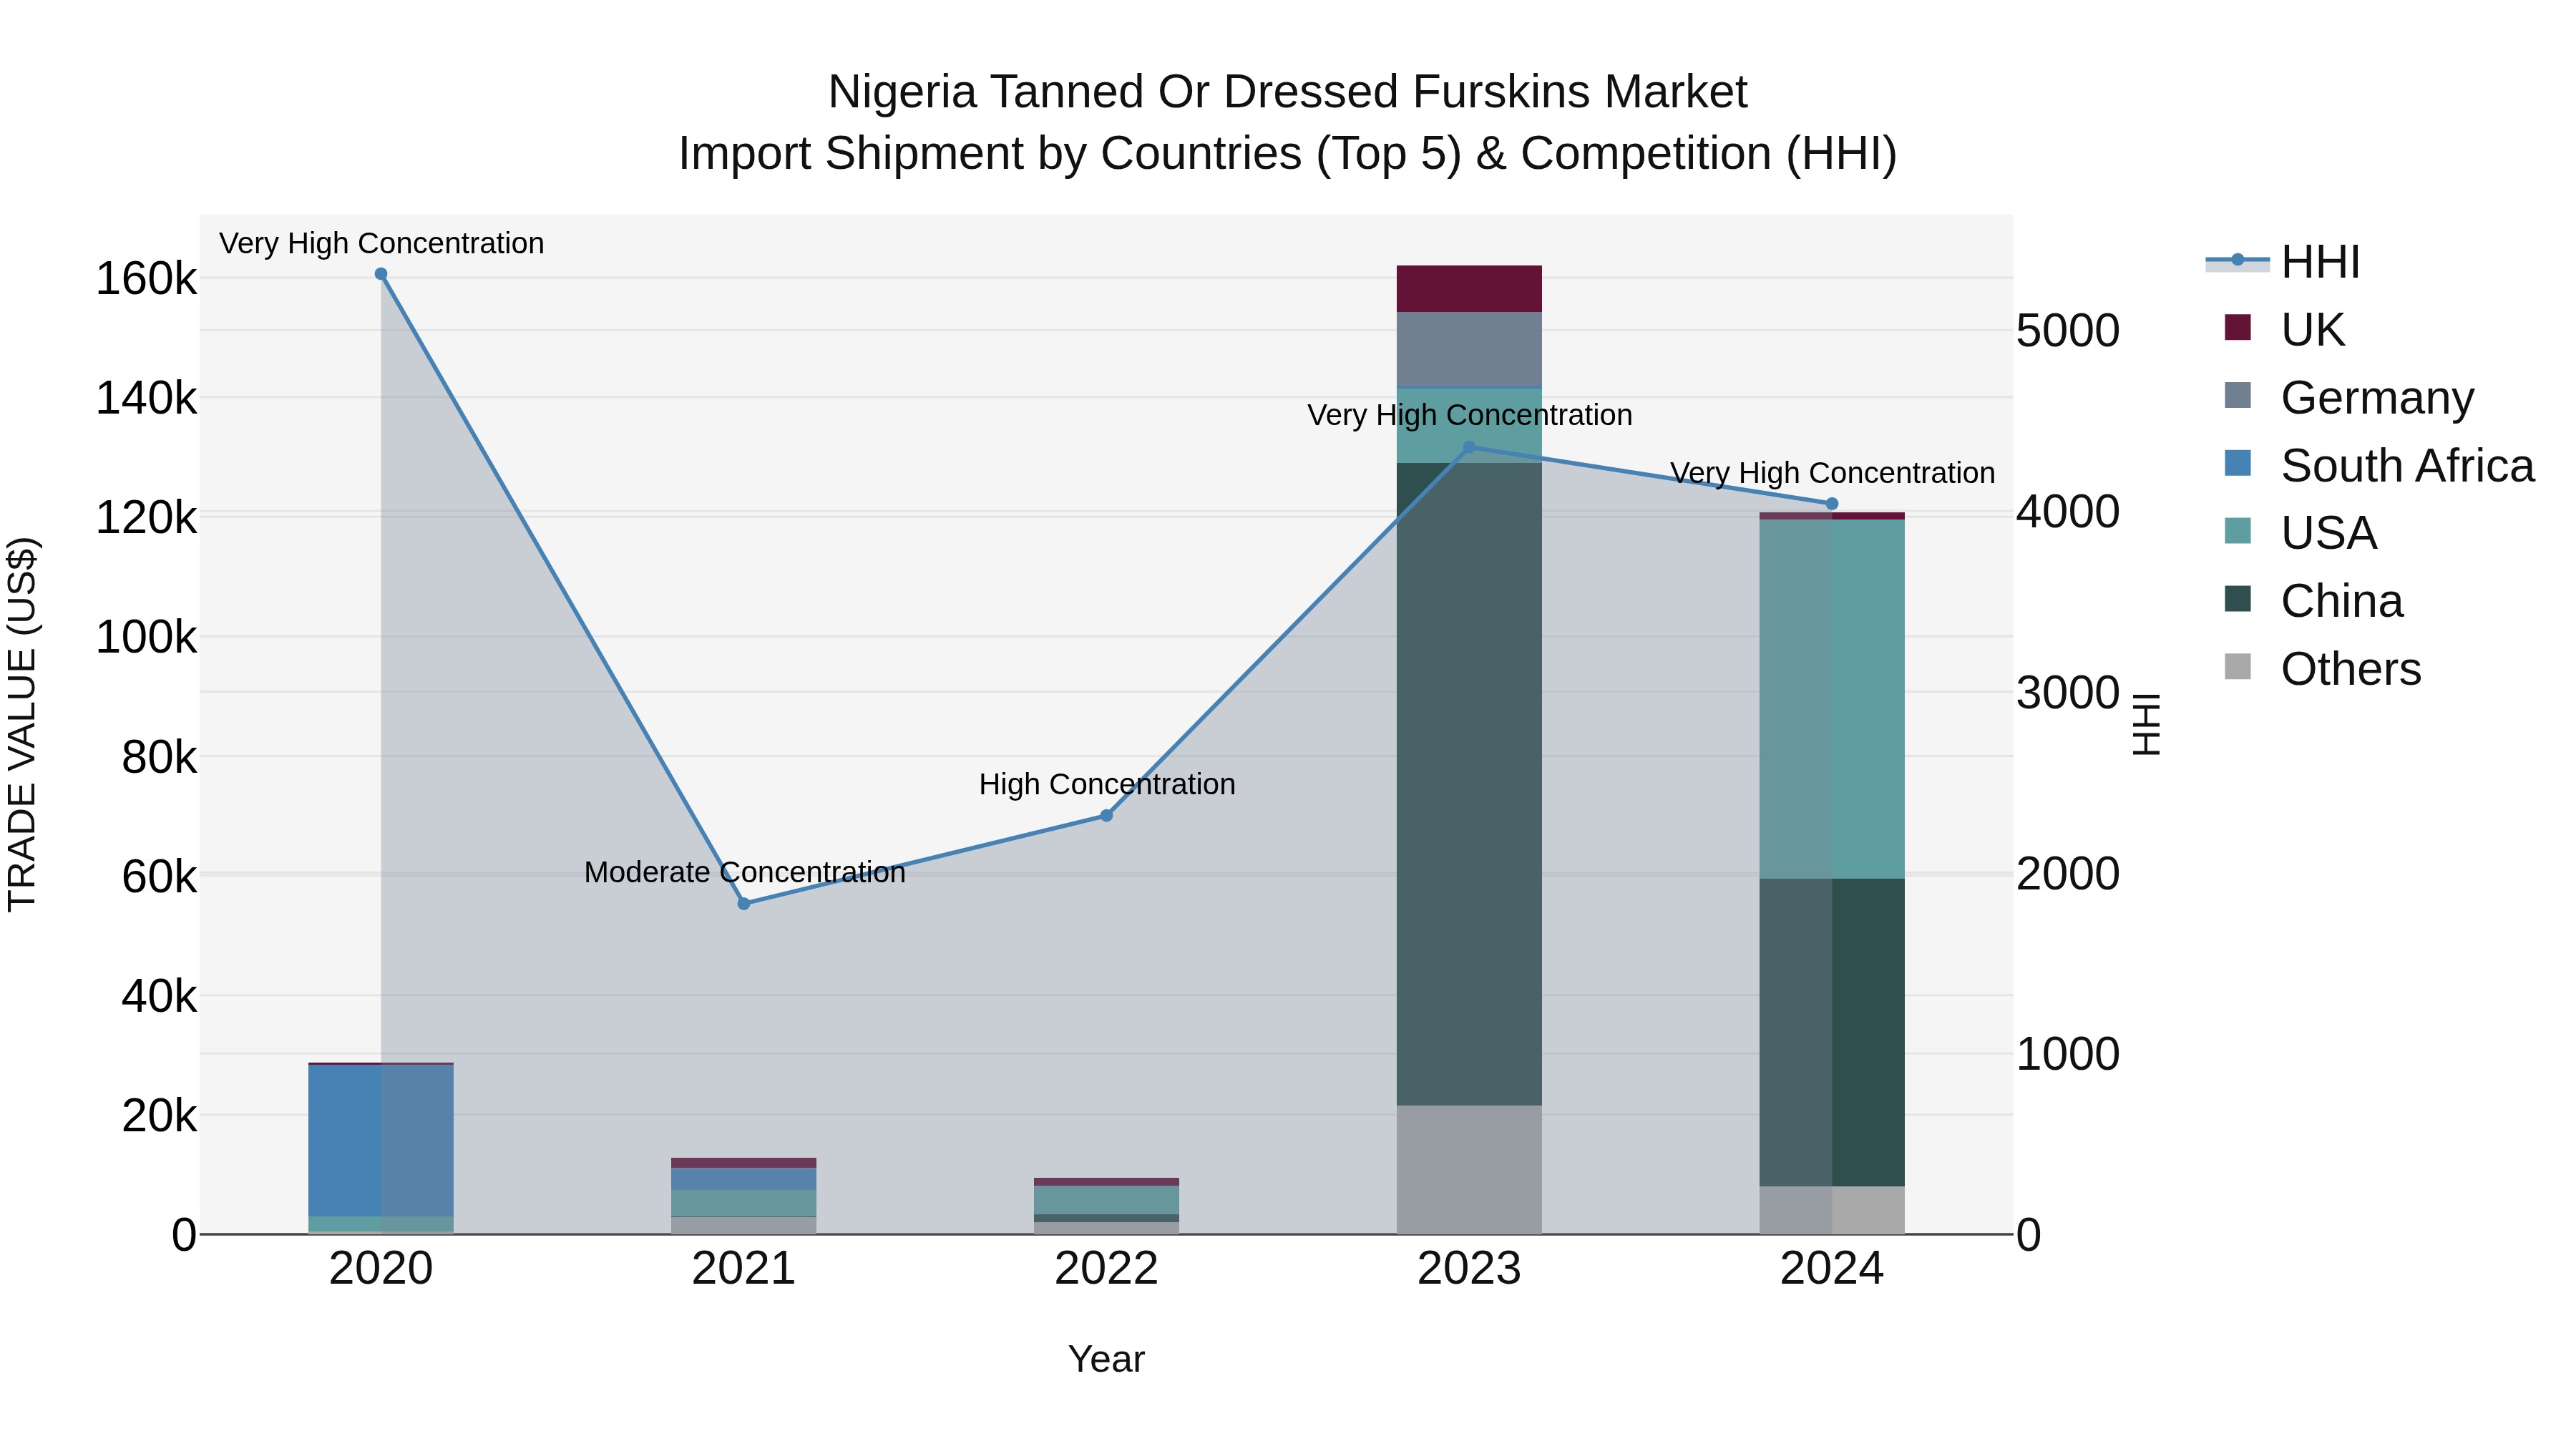Select the 2023 HHI data point
This screenshot has width=2576, height=1449.
click(1469, 448)
